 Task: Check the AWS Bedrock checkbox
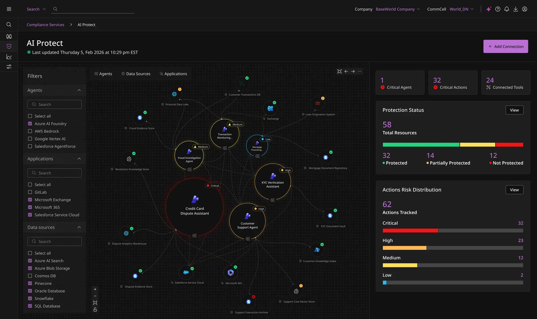(x=30, y=131)
